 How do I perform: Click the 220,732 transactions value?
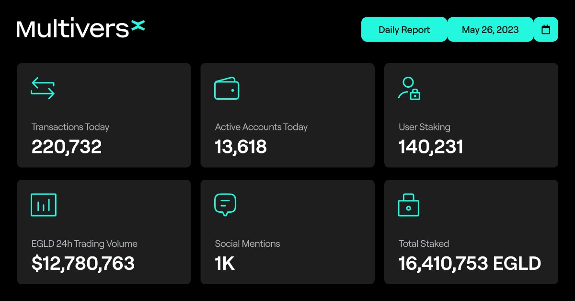click(67, 147)
